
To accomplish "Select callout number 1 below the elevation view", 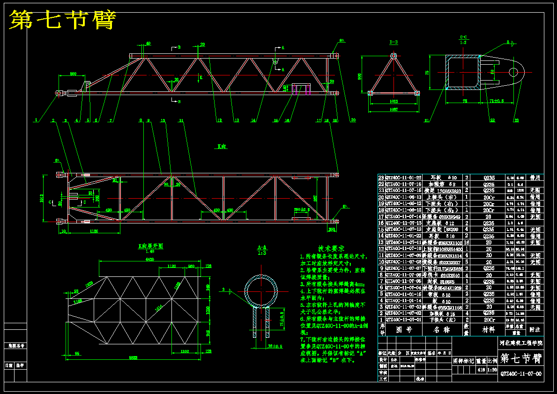I will 36,120.
